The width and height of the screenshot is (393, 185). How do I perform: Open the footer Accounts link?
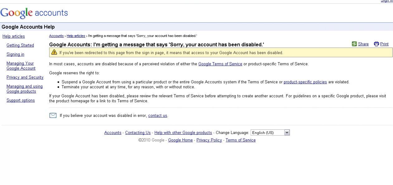tap(113, 133)
